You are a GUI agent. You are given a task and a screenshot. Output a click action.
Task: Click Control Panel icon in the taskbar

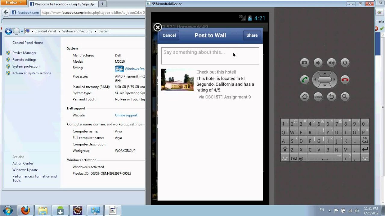coord(95,210)
